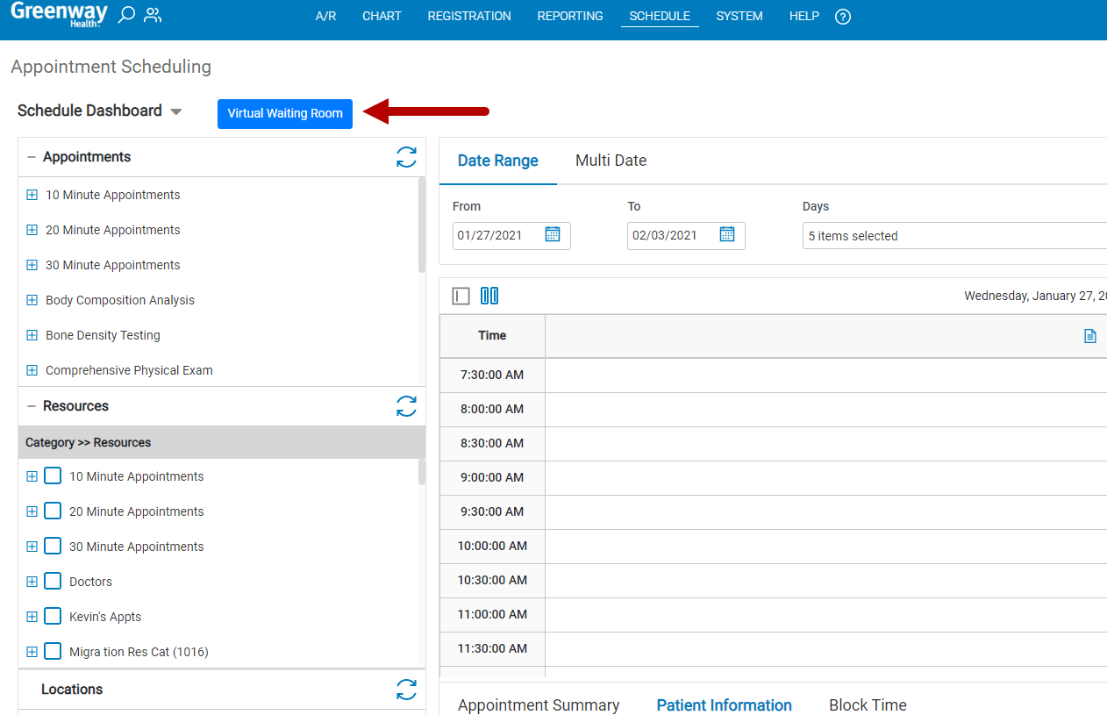Open the patient lookup people icon
Image resolution: width=1107 pixels, height=715 pixels.
(x=153, y=15)
